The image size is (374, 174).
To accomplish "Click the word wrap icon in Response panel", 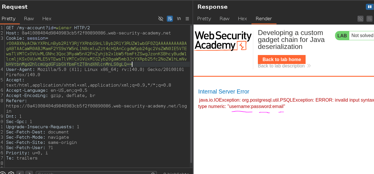I will (x=370, y=19).
